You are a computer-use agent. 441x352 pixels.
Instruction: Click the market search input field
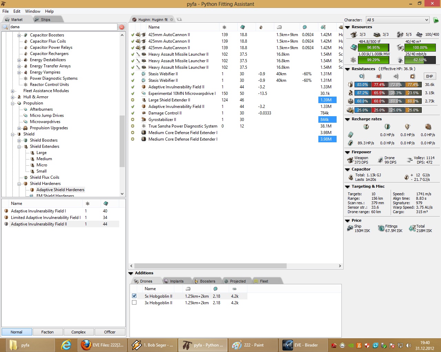tap(63, 27)
